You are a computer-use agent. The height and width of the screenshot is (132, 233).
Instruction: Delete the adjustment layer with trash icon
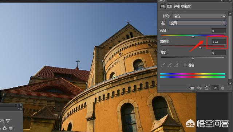222,88
